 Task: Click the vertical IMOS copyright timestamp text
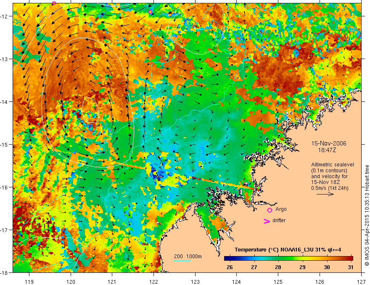367,215
